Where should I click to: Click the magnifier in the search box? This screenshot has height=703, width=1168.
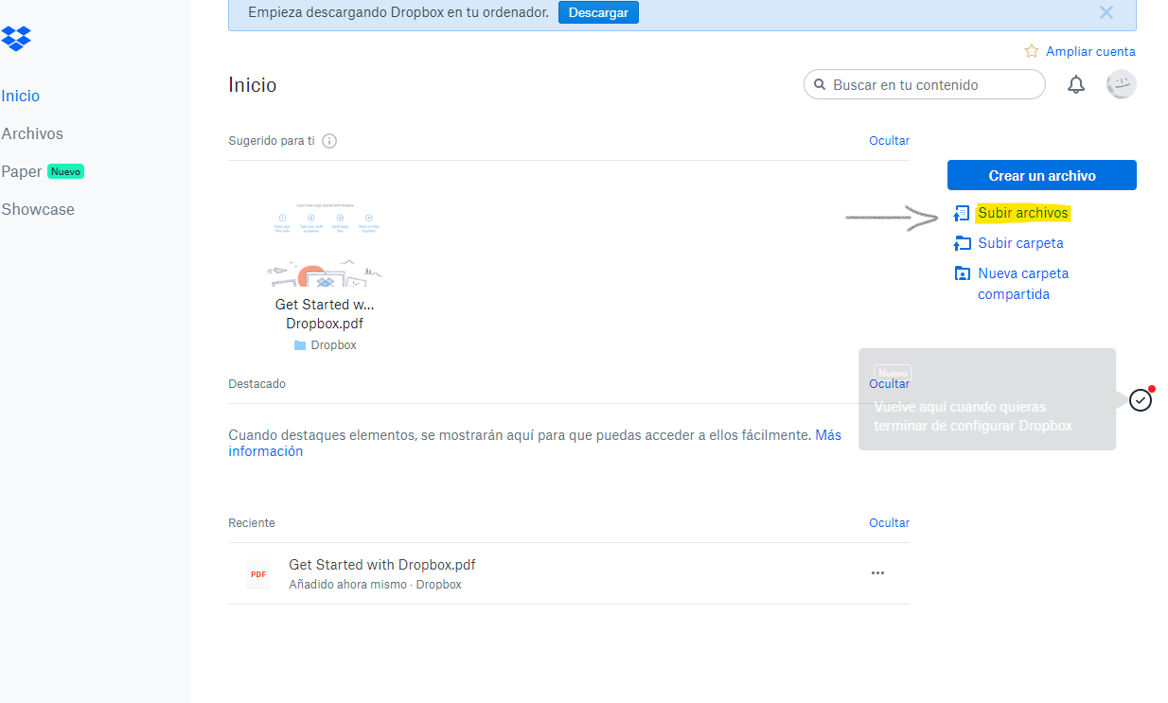pos(821,85)
